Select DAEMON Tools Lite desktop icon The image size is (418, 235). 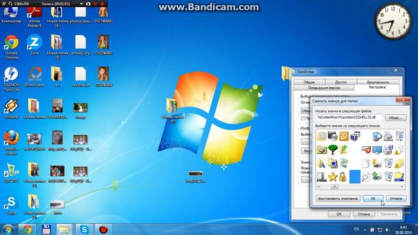(x=12, y=79)
